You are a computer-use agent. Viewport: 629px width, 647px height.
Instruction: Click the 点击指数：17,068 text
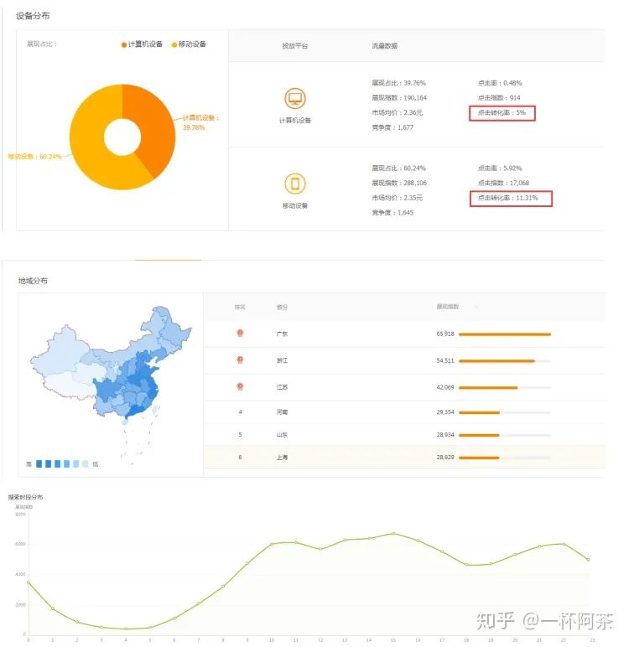click(x=503, y=183)
